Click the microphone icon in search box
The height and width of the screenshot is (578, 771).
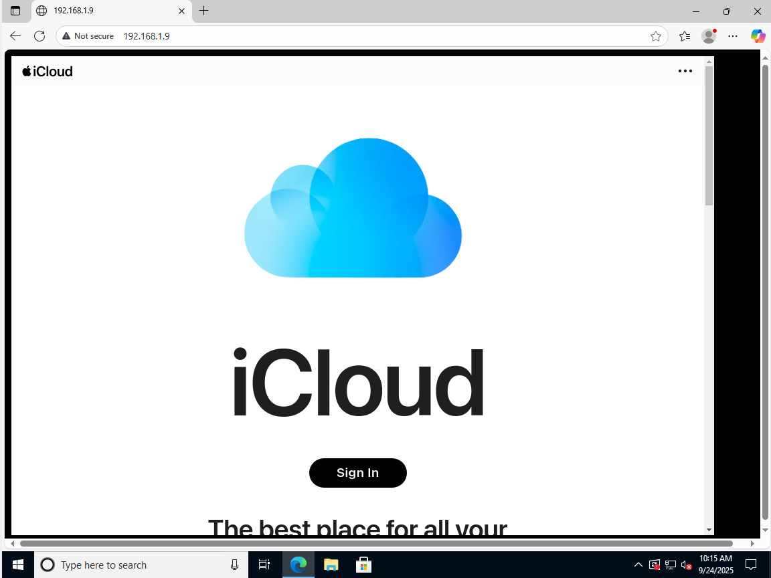234,565
